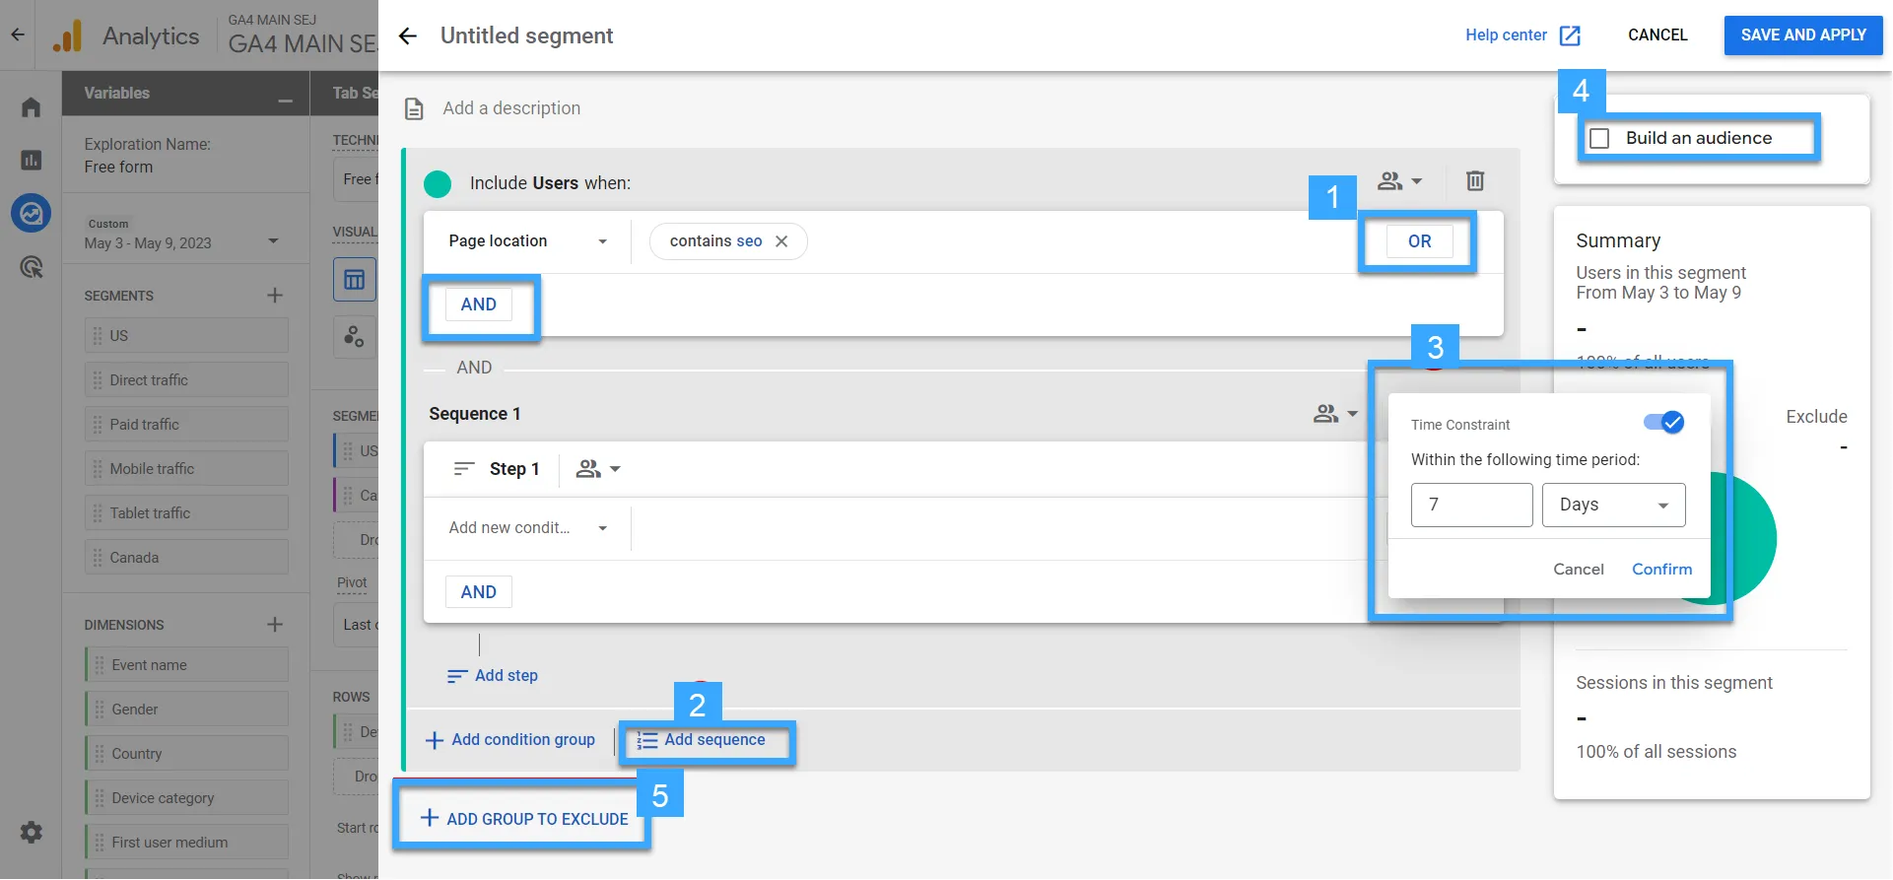Open the Admin settings gear icon
Image resolution: width=1893 pixels, height=880 pixels.
pos(32,833)
